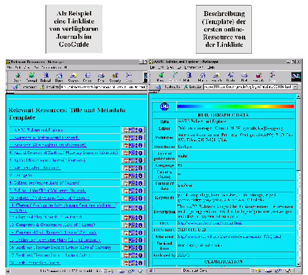This screenshot has width=308, height=275.
Task: Open the File menu of Relevant Resources window
Action: coord(9,67)
